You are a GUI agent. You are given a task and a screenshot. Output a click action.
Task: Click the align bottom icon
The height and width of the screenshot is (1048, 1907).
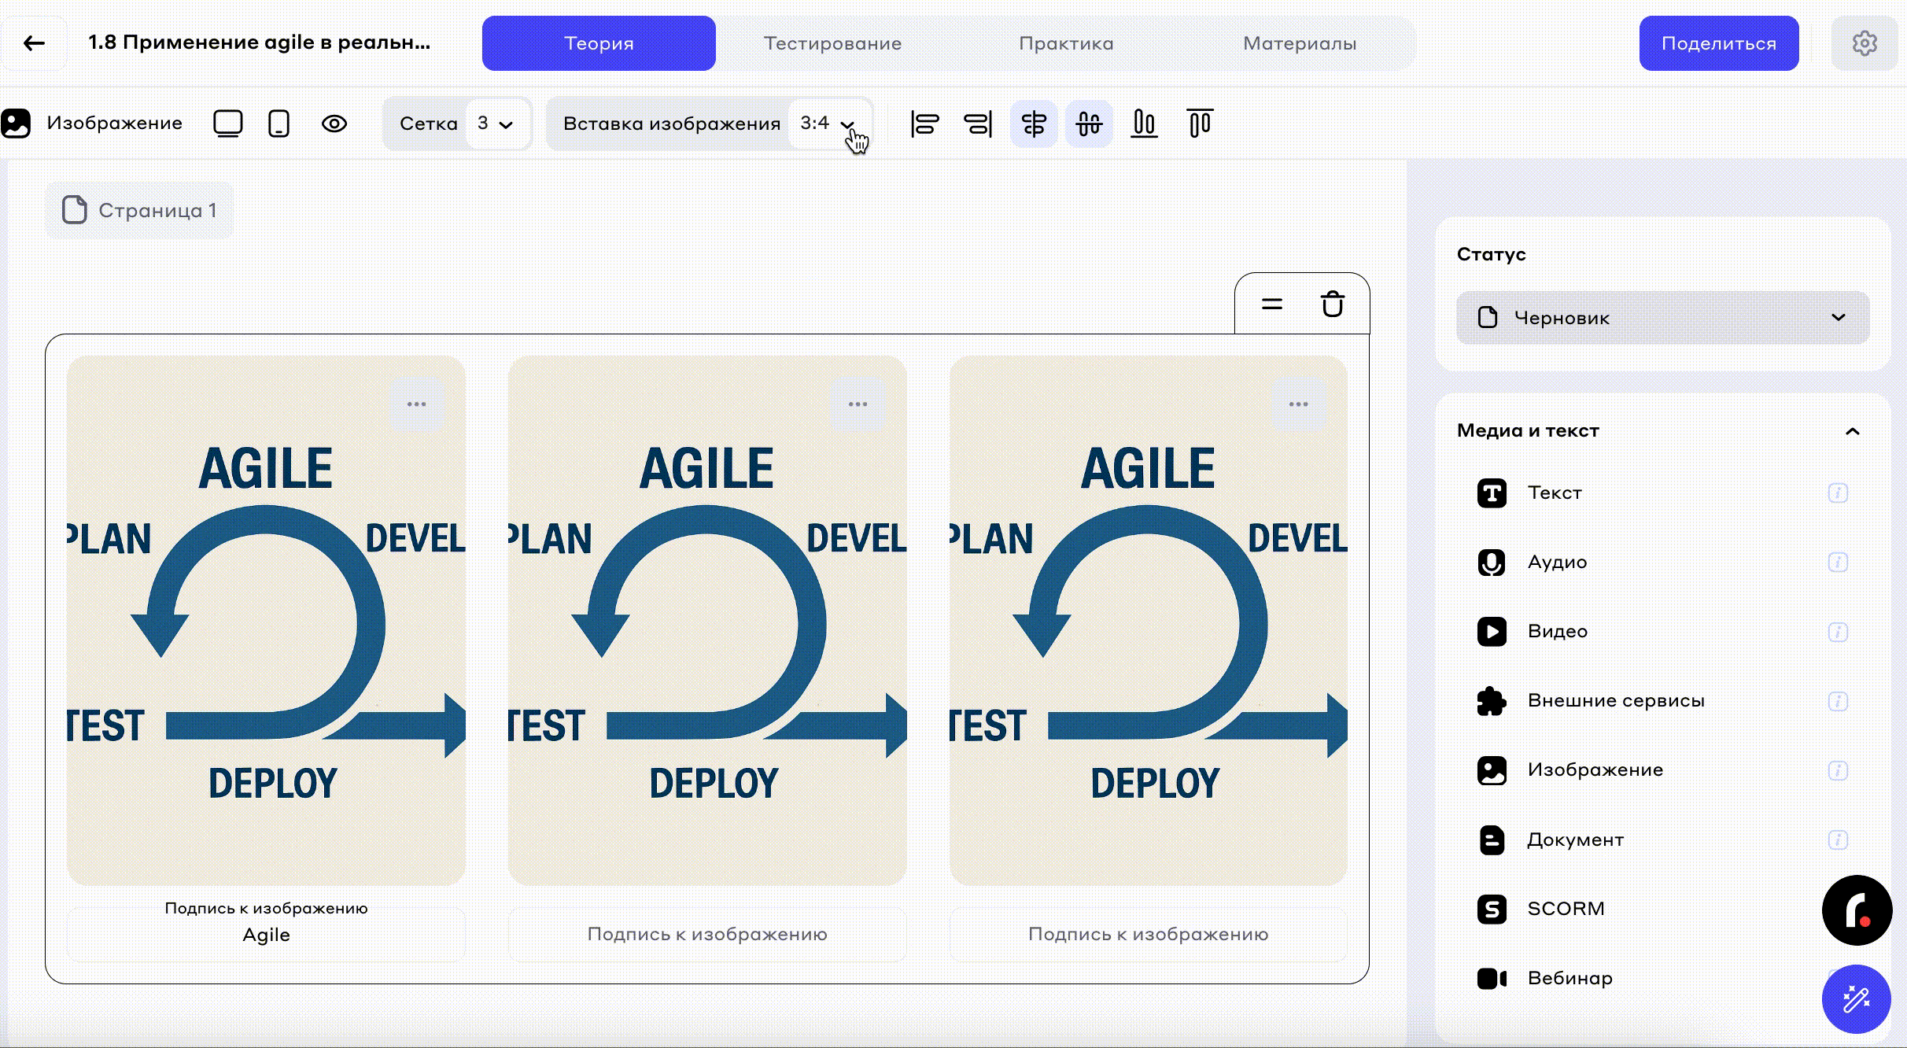[1144, 124]
